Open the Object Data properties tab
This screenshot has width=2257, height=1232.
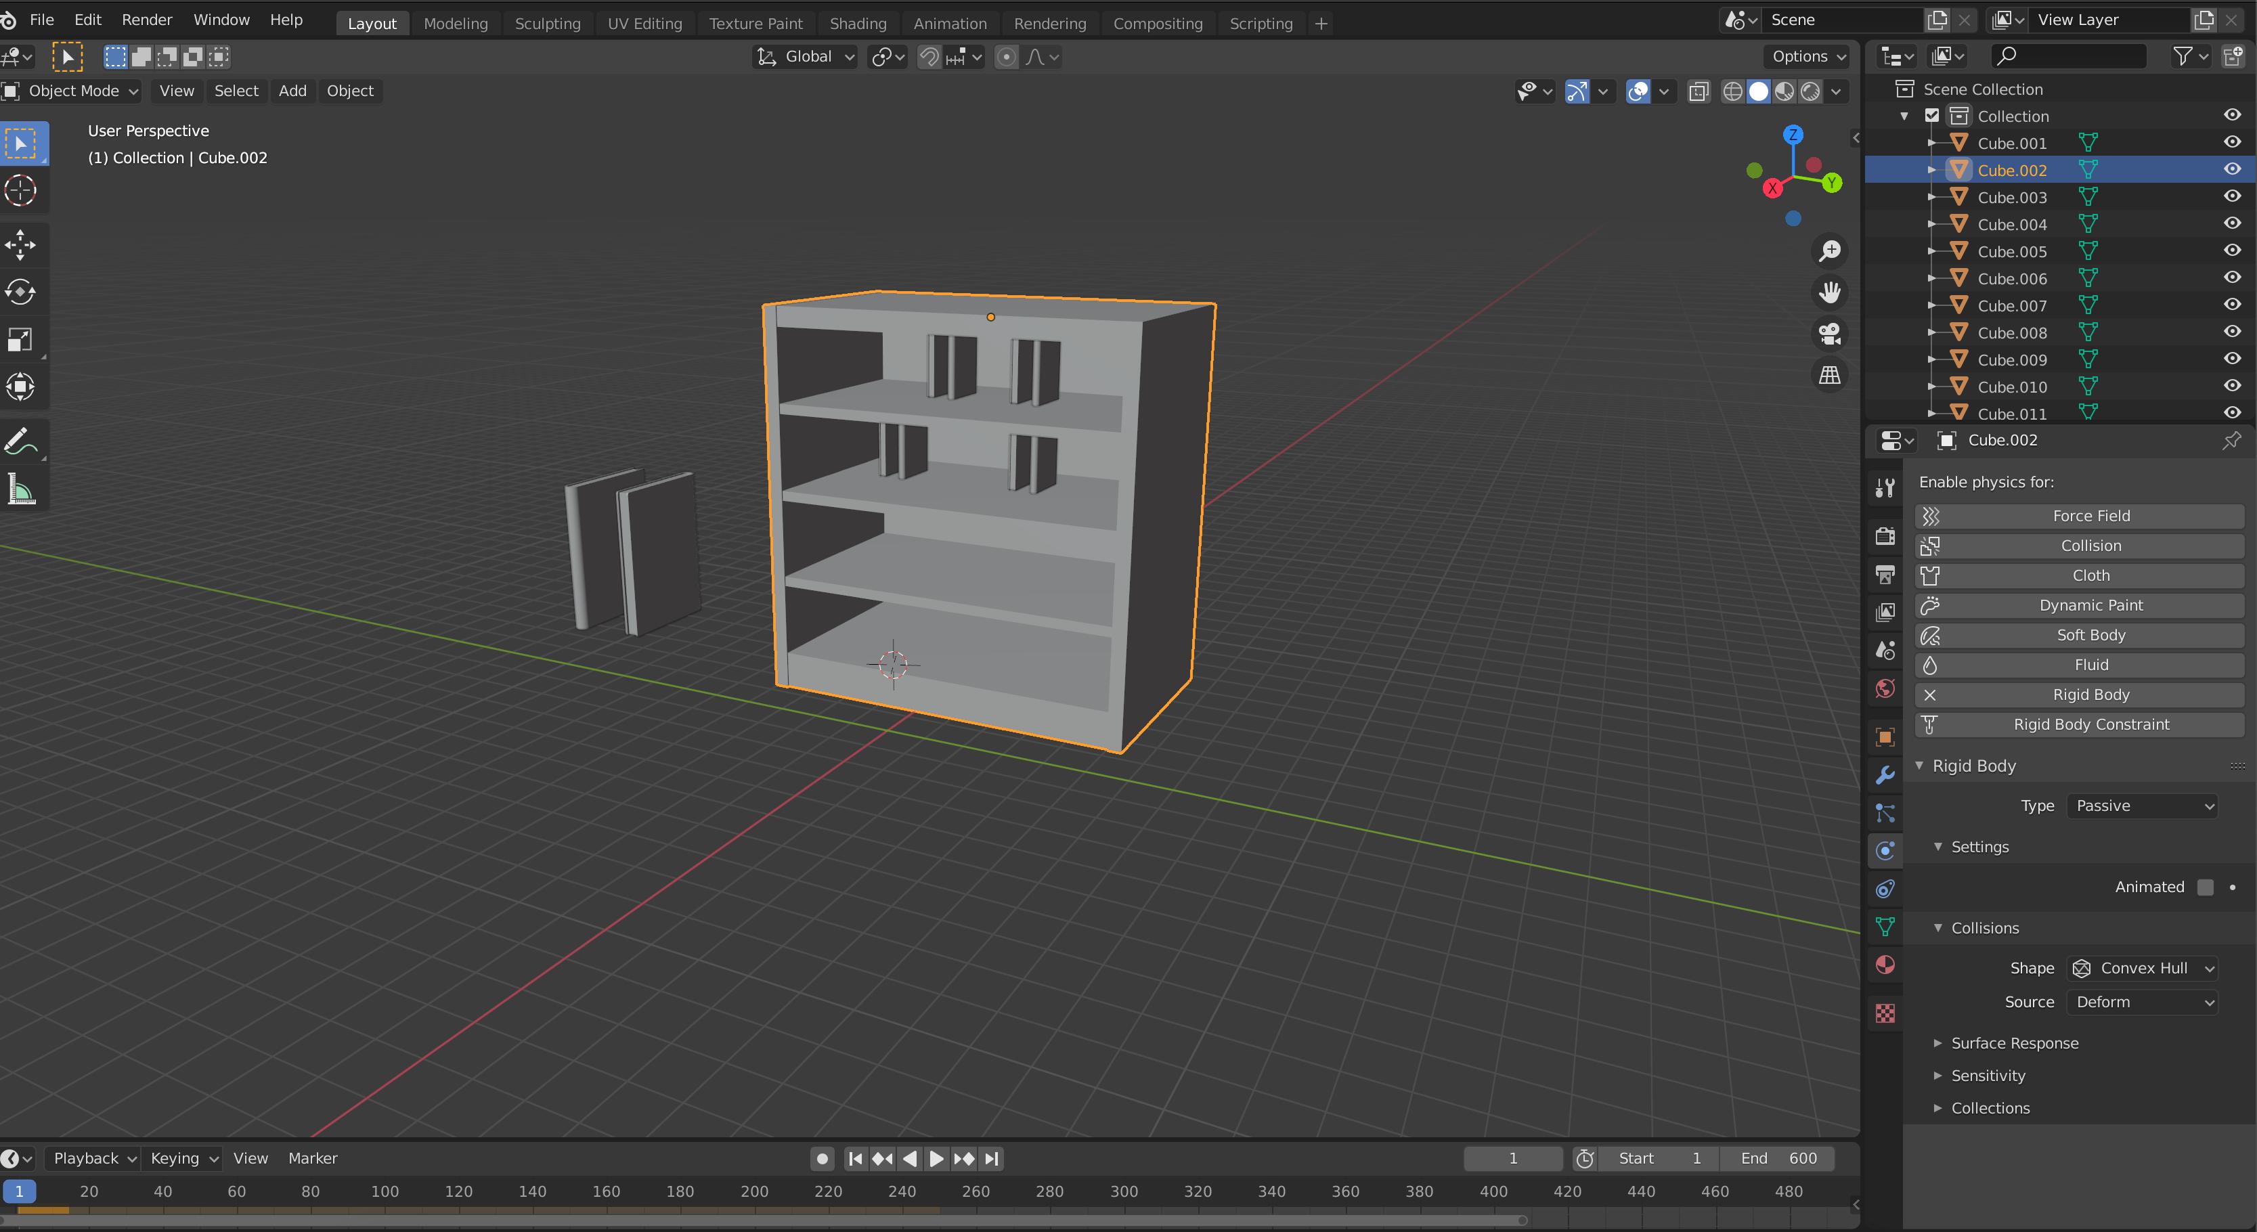(1885, 927)
